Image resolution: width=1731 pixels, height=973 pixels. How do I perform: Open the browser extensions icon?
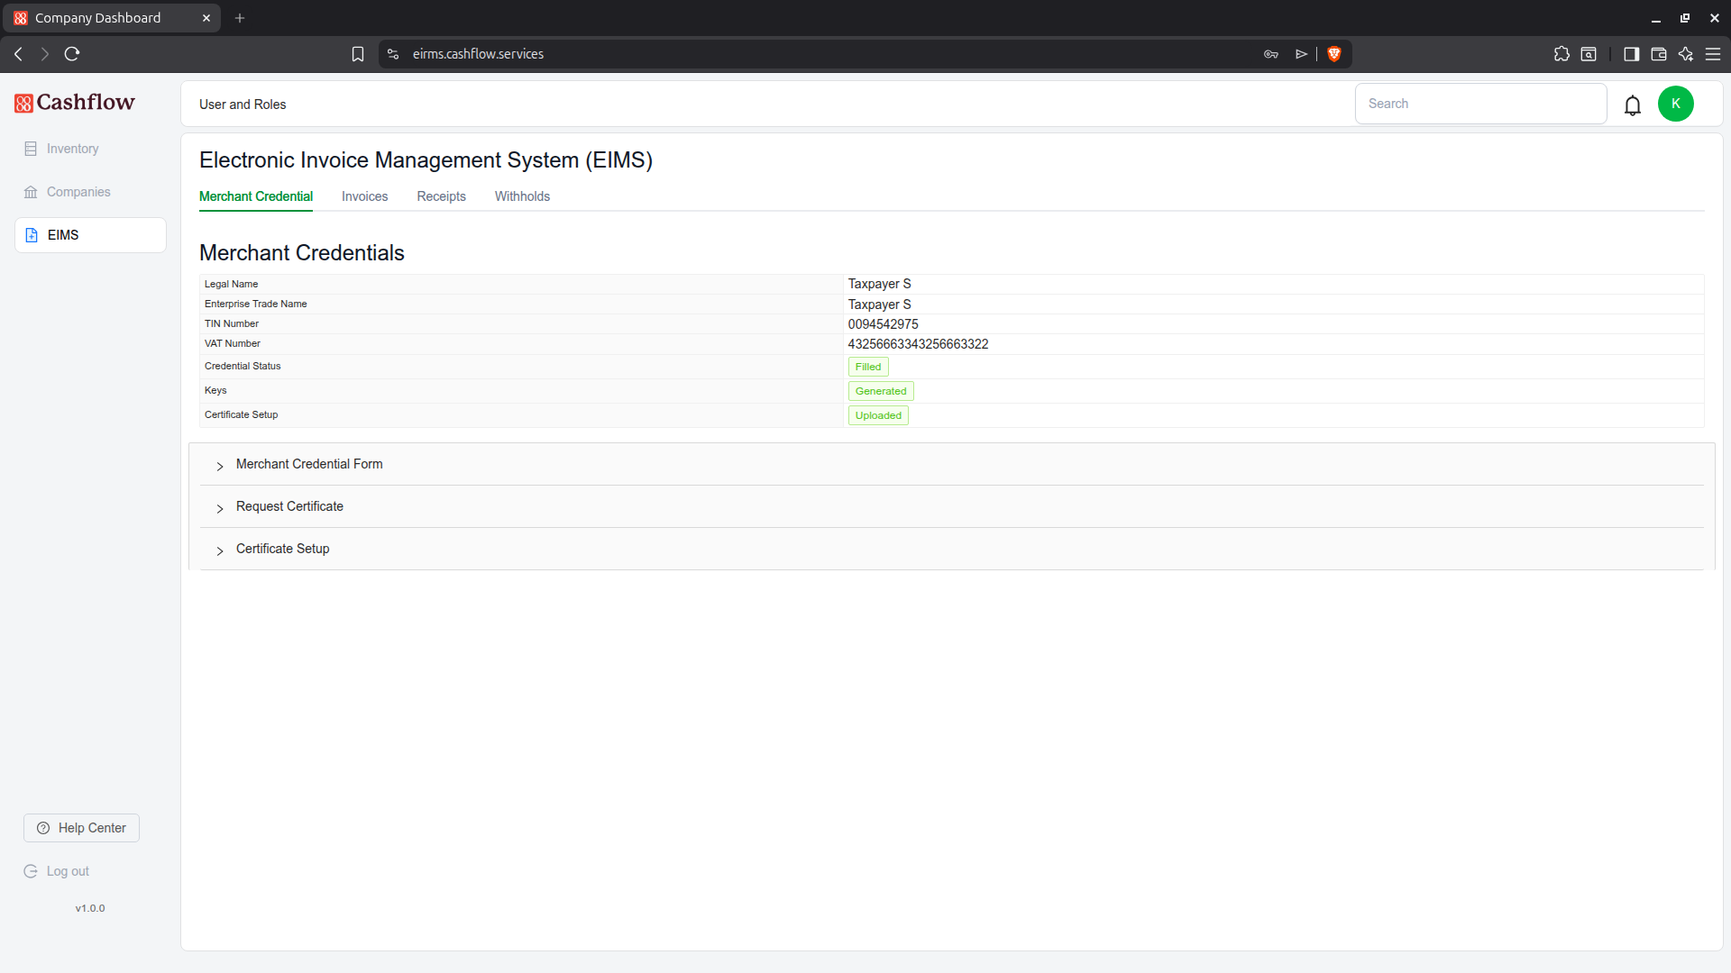click(x=1562, y=54)
